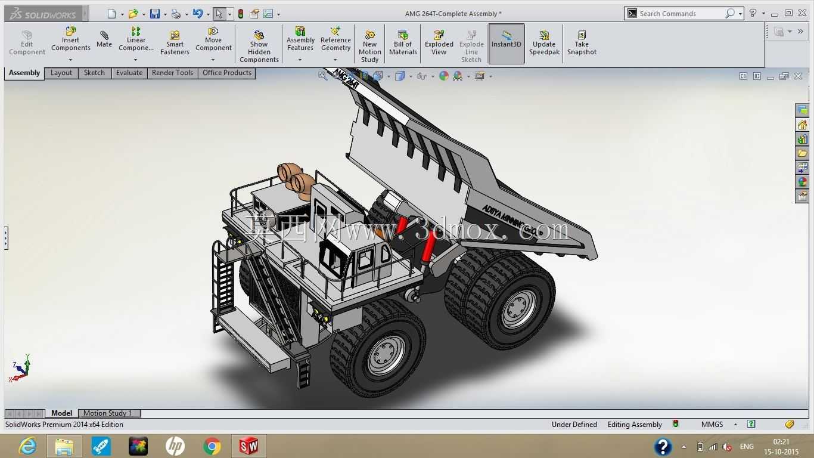The image size is (814, 458).
Task: Switch to Motion Study 1 tab
Action: click(108, 413)
